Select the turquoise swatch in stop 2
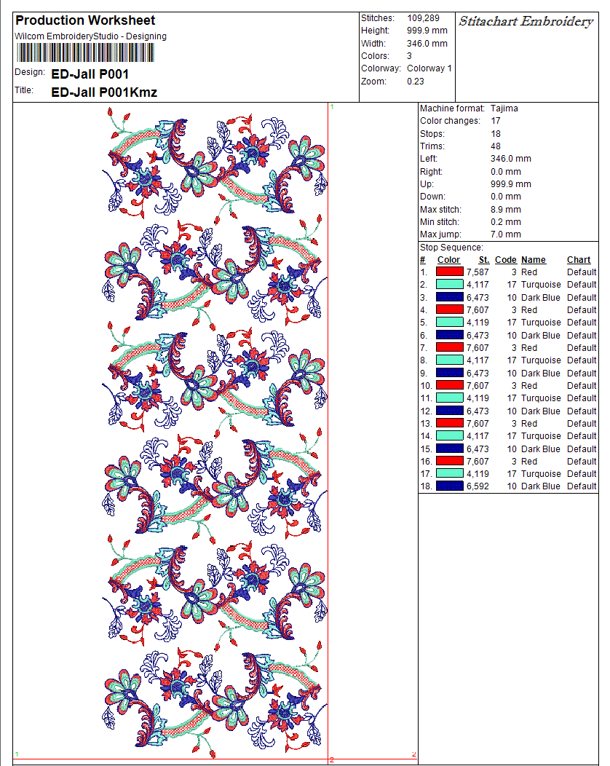Image resolution: width=610 pixels, height=766 pixels. click(449, 285)
